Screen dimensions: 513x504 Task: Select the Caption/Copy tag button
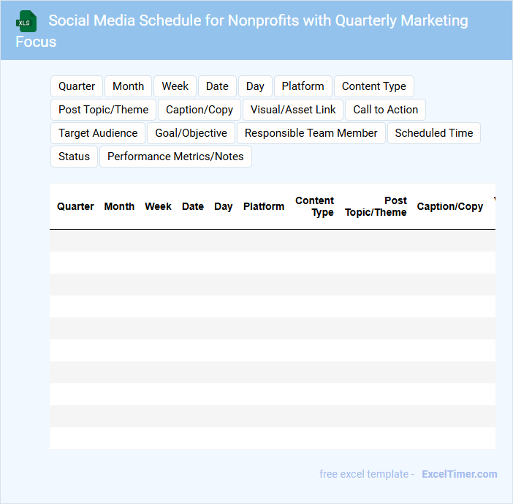click(x=199, y=110)
